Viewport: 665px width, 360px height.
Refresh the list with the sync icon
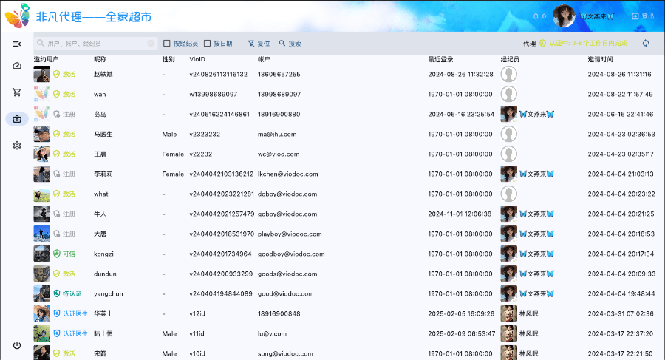click(646, 44)
